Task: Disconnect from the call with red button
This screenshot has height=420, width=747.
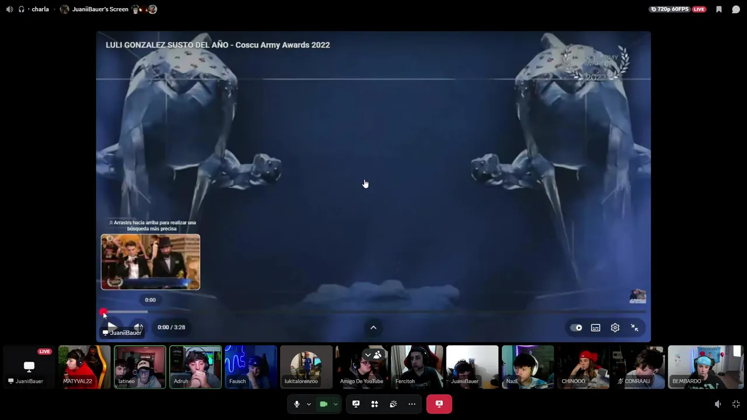Action: click(x=439, y=404)
